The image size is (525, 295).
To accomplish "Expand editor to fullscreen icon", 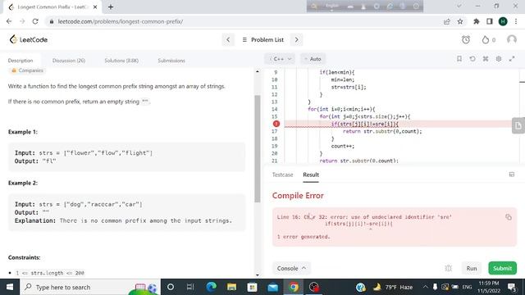I will (512, 59).
